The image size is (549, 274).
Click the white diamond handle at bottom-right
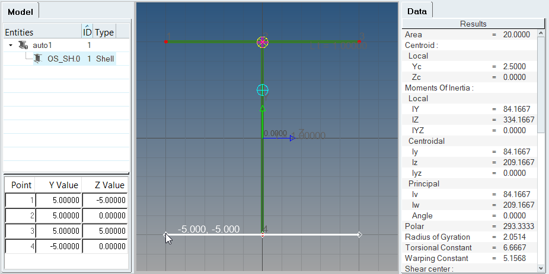359,235
